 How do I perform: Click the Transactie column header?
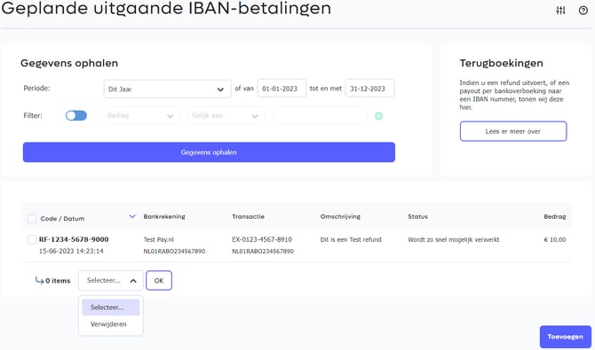click(x=248, y=217)
